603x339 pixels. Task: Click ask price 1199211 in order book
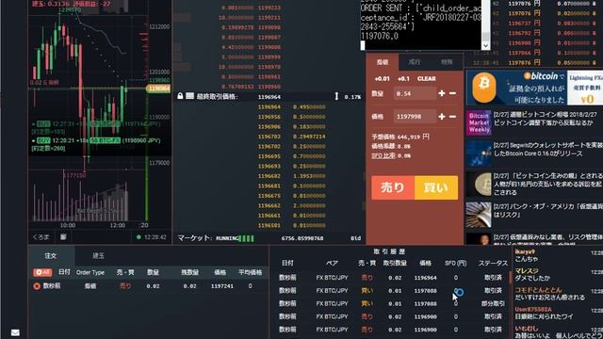[269, 18]
